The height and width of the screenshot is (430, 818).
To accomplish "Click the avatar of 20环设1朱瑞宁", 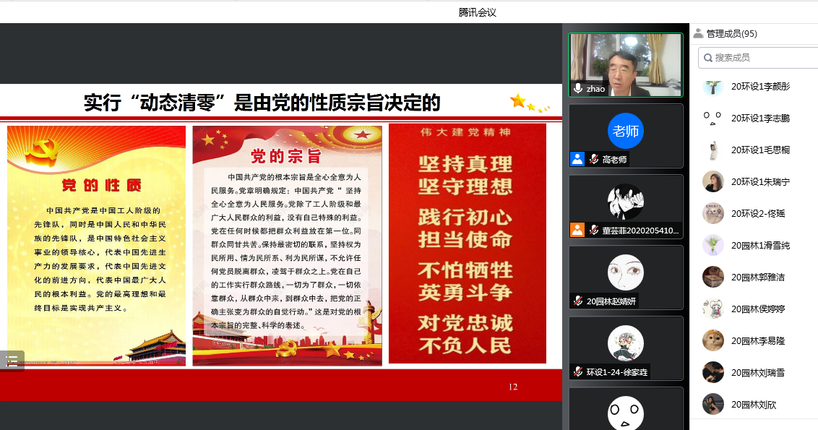I will pyautogui.click(x=713, y=181).
